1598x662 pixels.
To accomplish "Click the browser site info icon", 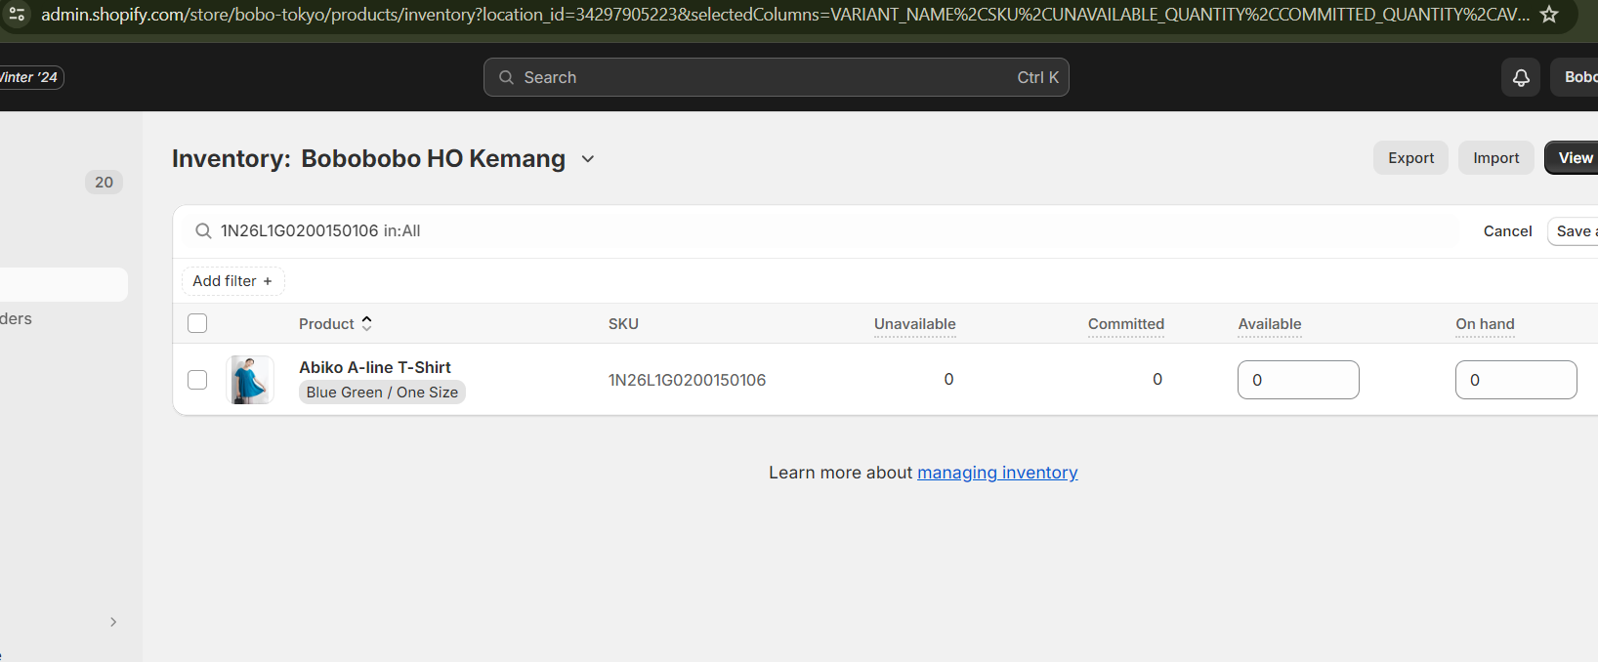I will point(18,15).
